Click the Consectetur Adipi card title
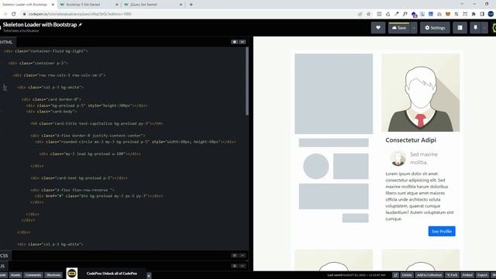 pyautogui.click(x=411, y=139)
